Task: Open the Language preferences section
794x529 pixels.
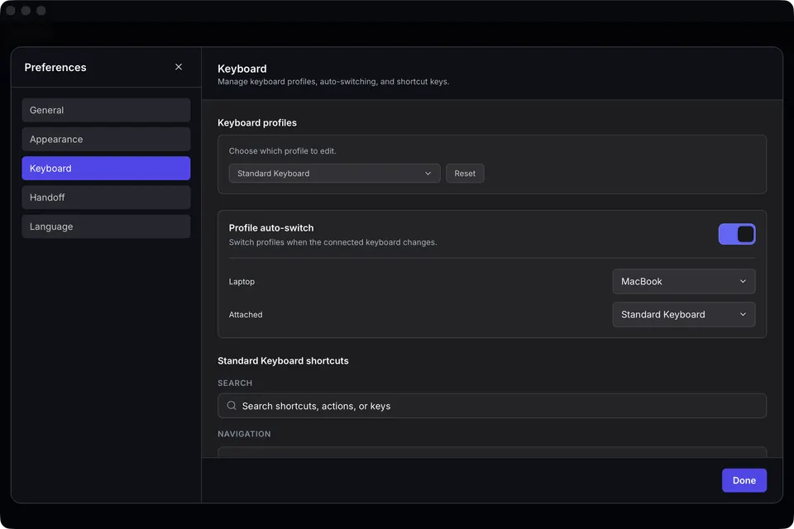Action: (106, 226)
